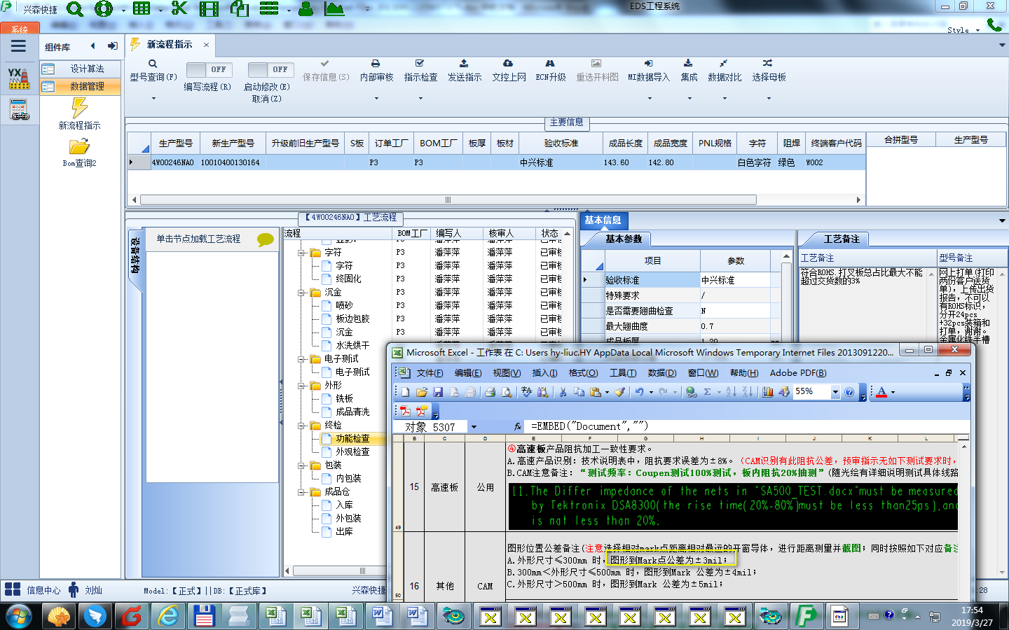
Task: Click the 单击节点加载工艺流程 speech bubble
Action: 266,239
